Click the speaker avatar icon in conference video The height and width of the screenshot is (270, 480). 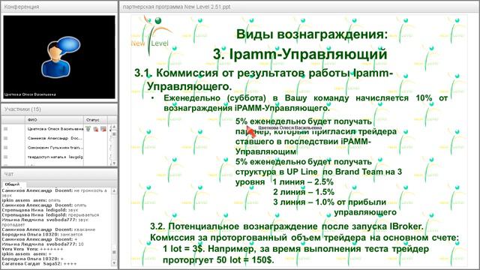pyautogui.click(x=60, y=57)
